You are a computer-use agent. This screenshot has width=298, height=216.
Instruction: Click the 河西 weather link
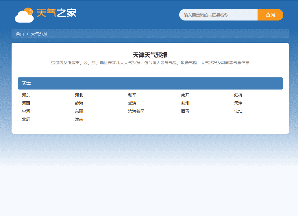[x=25, y=103]
